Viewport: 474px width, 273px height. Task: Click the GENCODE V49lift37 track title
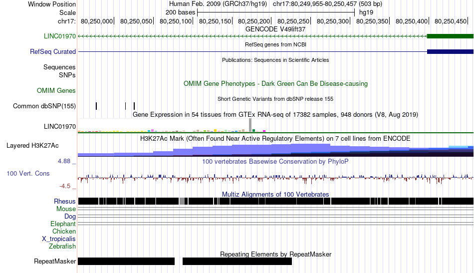click(275, 29)
